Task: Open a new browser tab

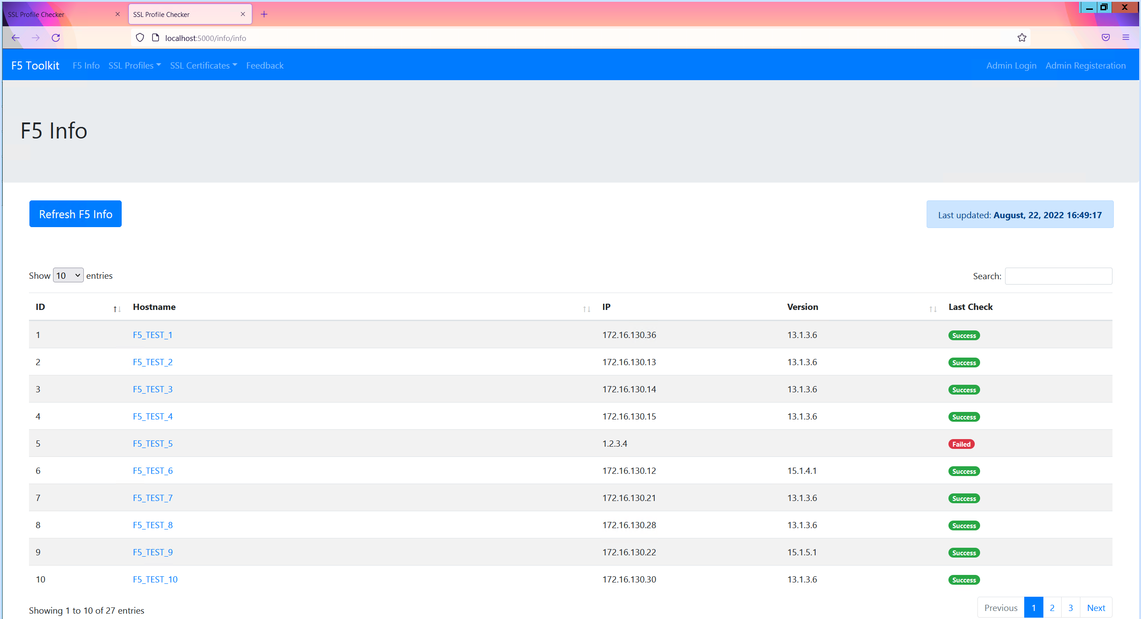Action: click(264, 14)
